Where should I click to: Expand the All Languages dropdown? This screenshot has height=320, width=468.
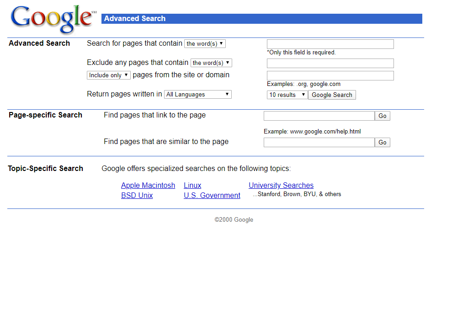coord(198,94)
